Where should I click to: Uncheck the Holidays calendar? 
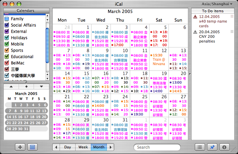point(7,37)
